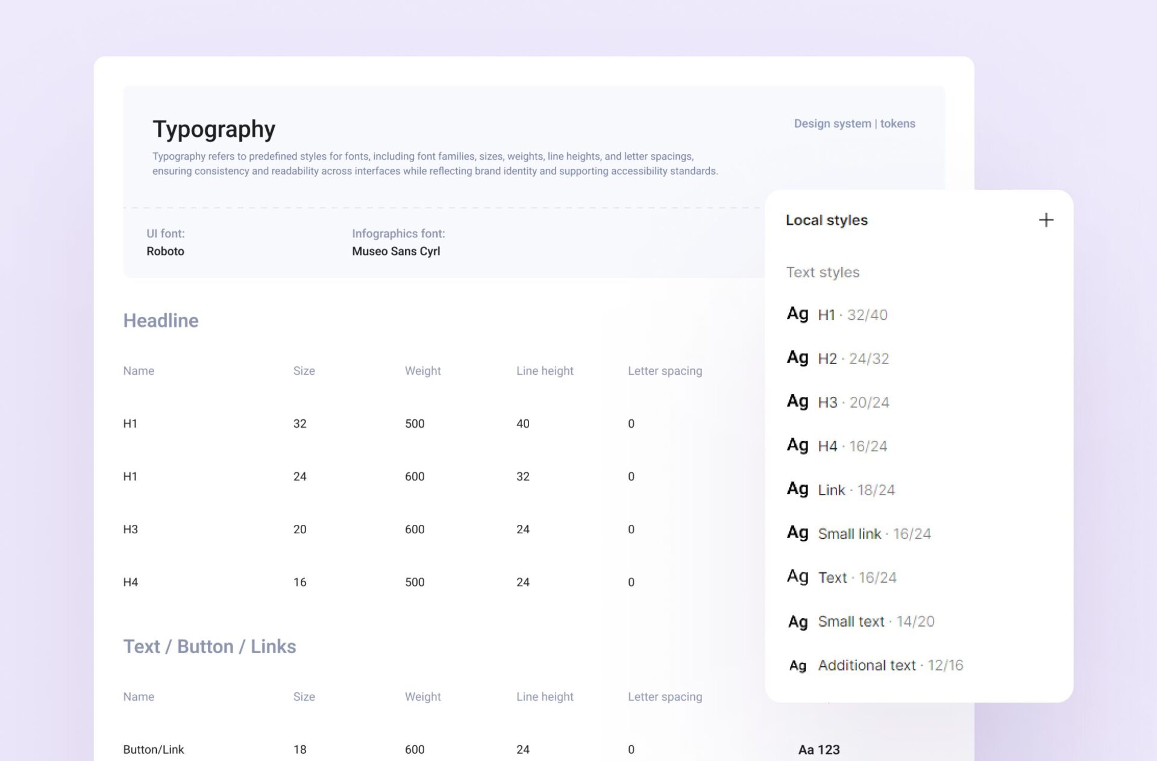This screenshot has width=1157, height=761.
Task: Click the Ag preview icon for Small text
Action: [x=797, y=622]
